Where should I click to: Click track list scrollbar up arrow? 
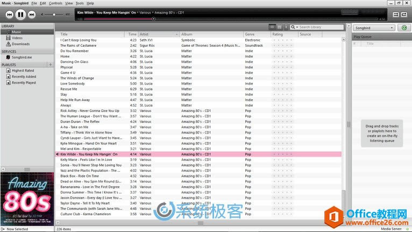click(x=343, y=39)
